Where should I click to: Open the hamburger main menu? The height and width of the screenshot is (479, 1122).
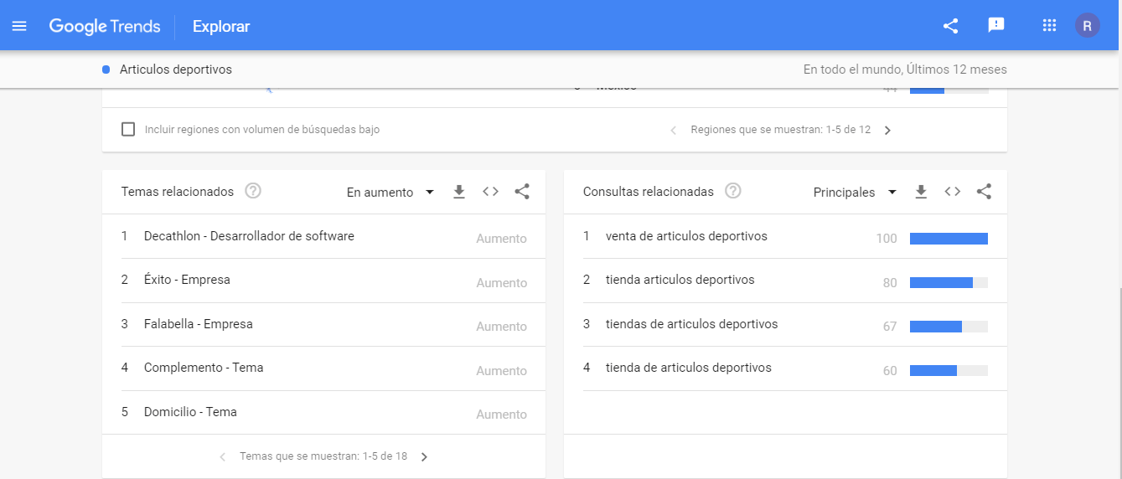click(x=19, y=26)
